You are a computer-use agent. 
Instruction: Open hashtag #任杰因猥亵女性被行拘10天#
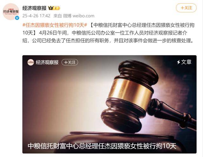click(55, 25)
